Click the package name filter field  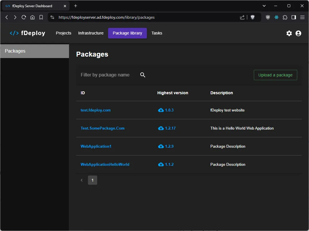(x=105, y=75)
